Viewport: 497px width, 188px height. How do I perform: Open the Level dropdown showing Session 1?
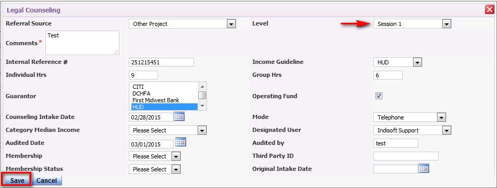(x=412, y=24)
